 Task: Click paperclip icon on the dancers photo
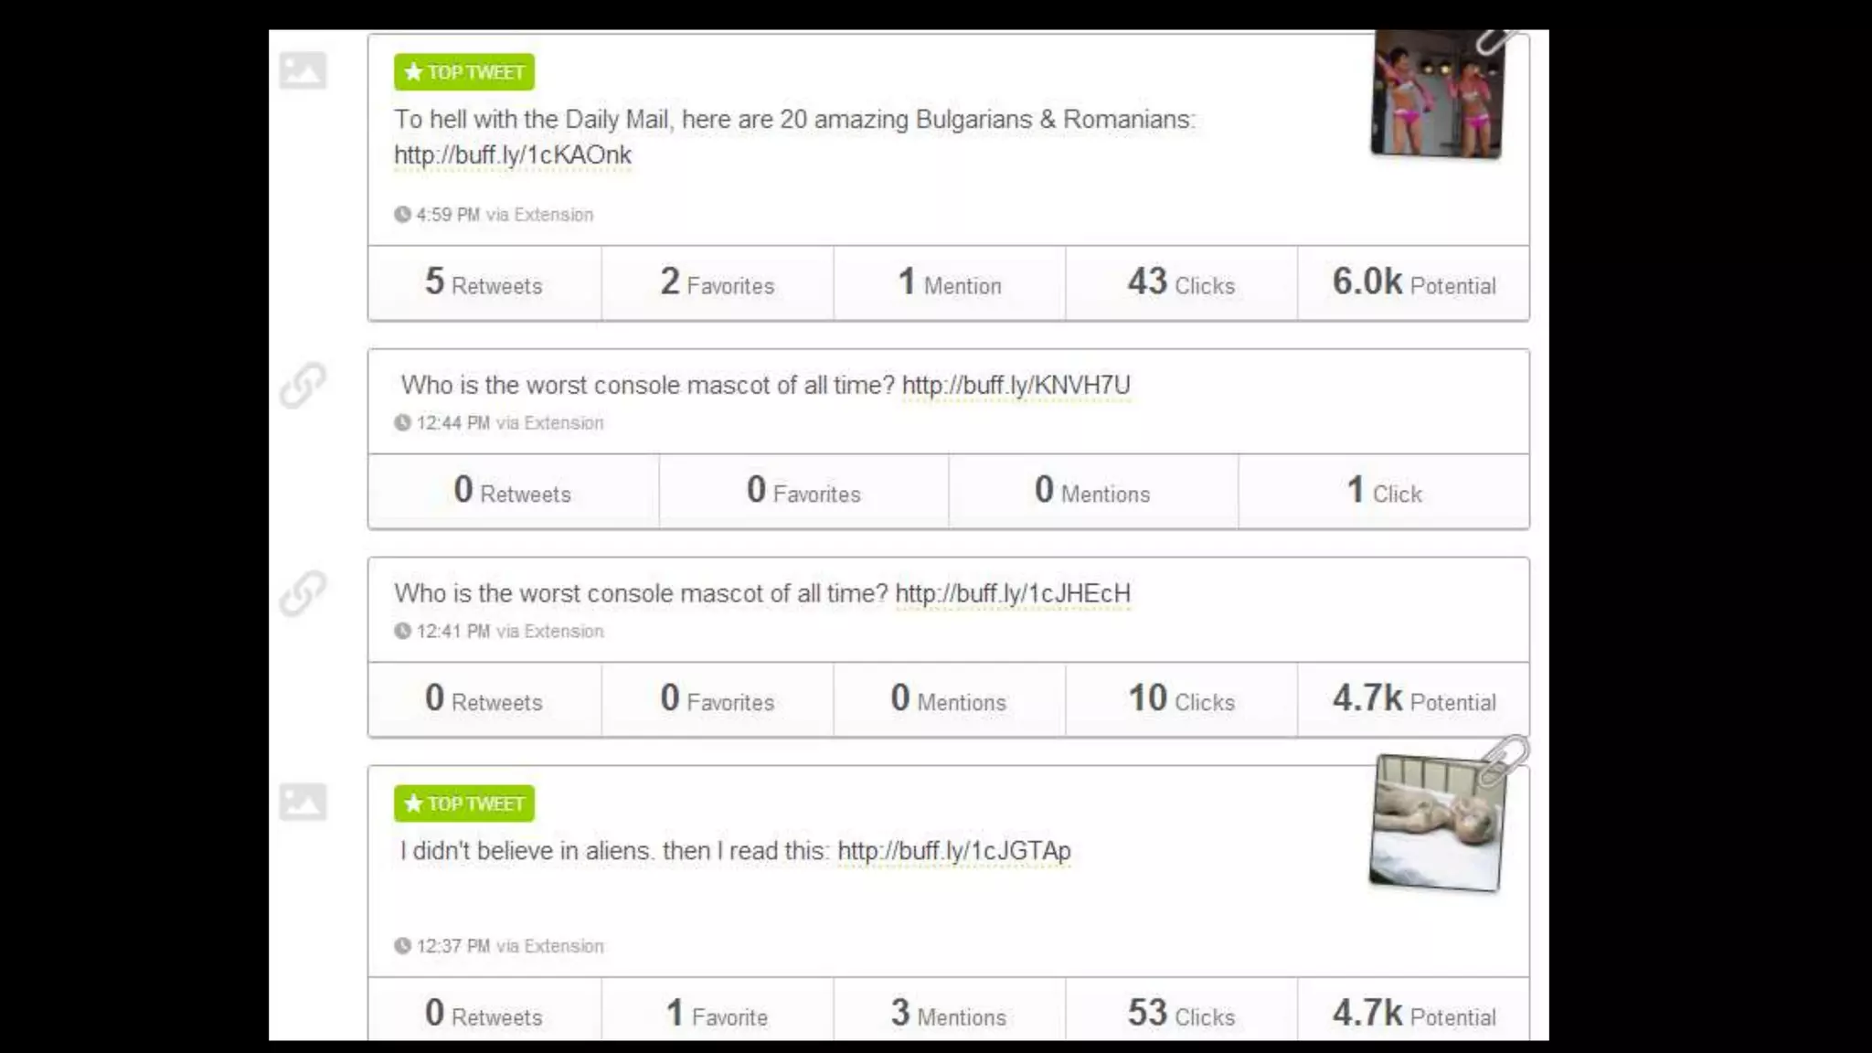pos(1494,41)
